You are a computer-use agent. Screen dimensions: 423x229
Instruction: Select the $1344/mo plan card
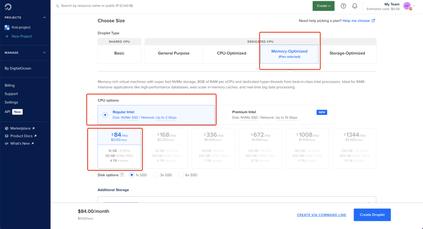click(354, 148)
